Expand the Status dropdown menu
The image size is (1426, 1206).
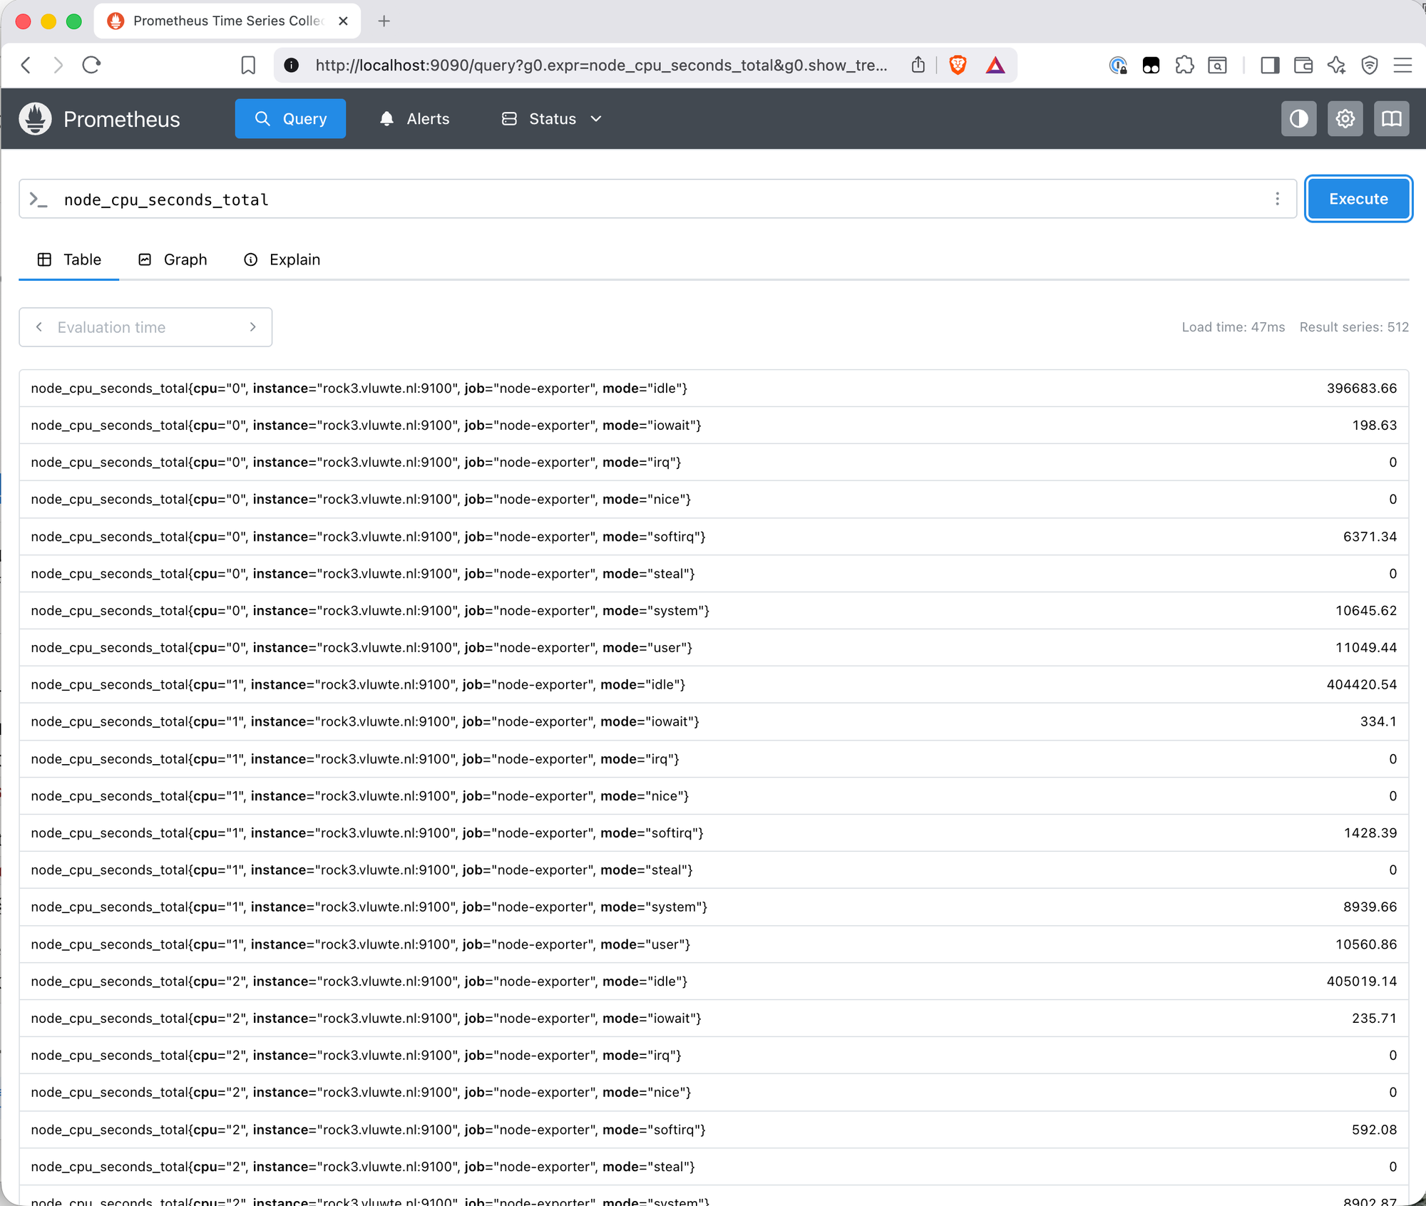pos(552,118)
